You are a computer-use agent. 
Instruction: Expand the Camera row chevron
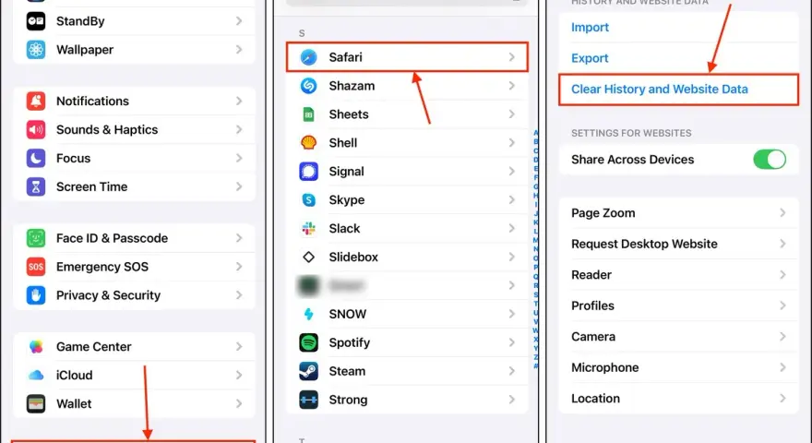782,336
